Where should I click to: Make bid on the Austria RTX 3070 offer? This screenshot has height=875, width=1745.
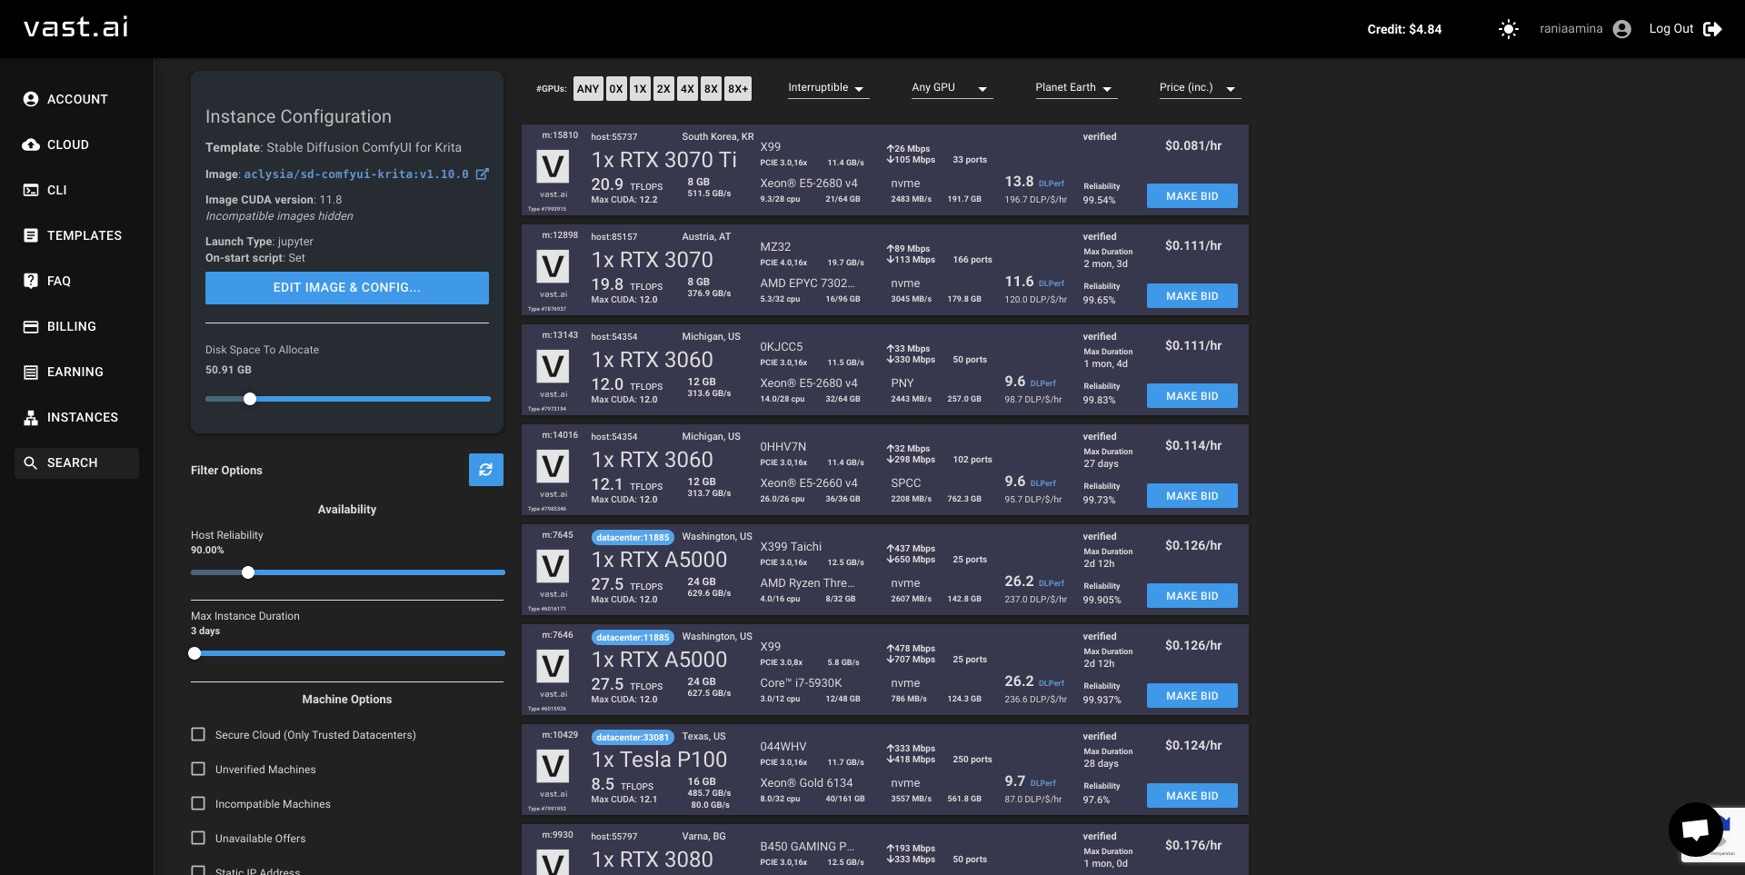point(1192,296)
